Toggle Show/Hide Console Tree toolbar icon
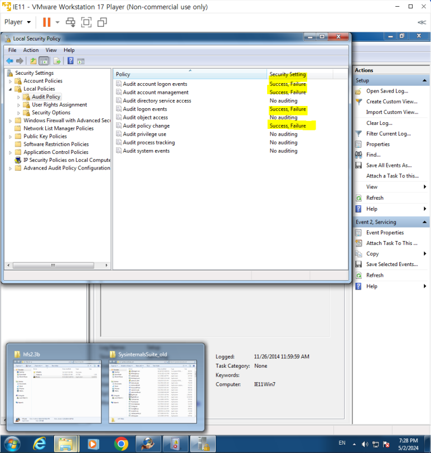Viewport: 431px width, 453px height. [x=43, y=61]
